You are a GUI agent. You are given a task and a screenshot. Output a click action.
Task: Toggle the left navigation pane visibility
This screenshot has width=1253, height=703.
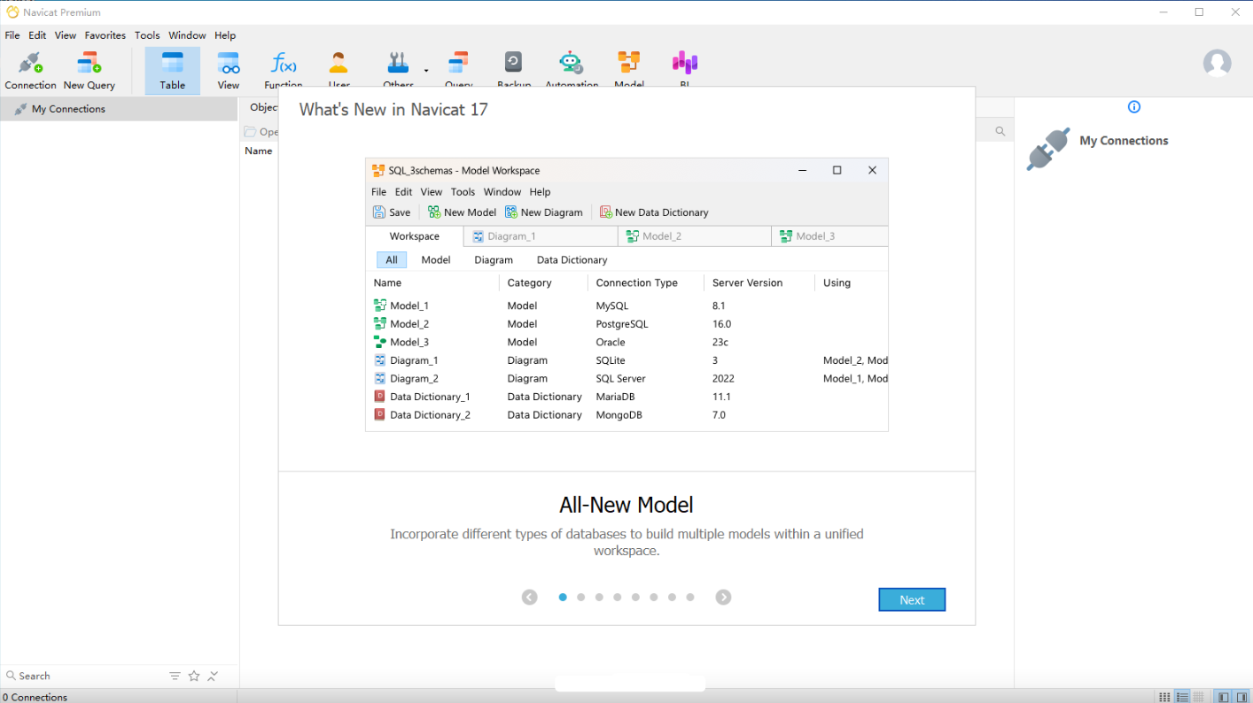1224,697
